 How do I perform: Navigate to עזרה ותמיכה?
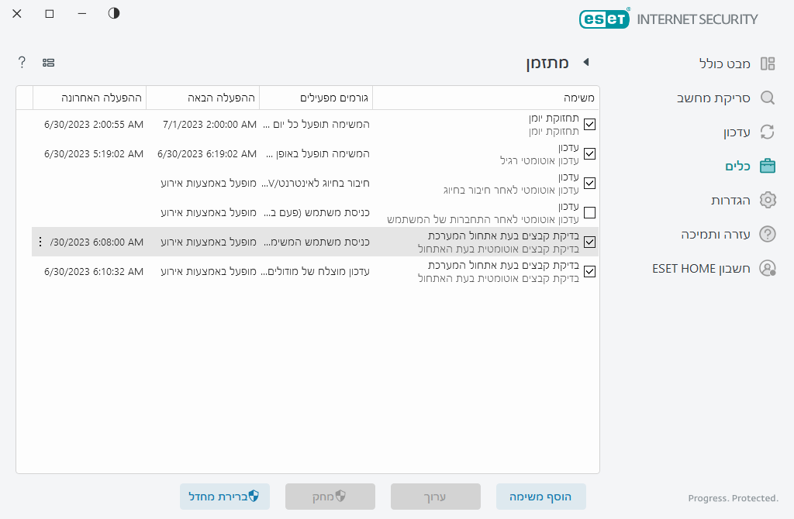(721, 234)
